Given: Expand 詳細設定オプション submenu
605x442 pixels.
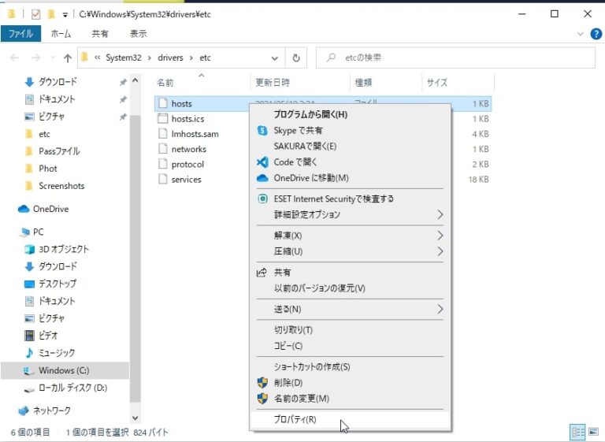Looking at the screenshot, I should 440,214.
